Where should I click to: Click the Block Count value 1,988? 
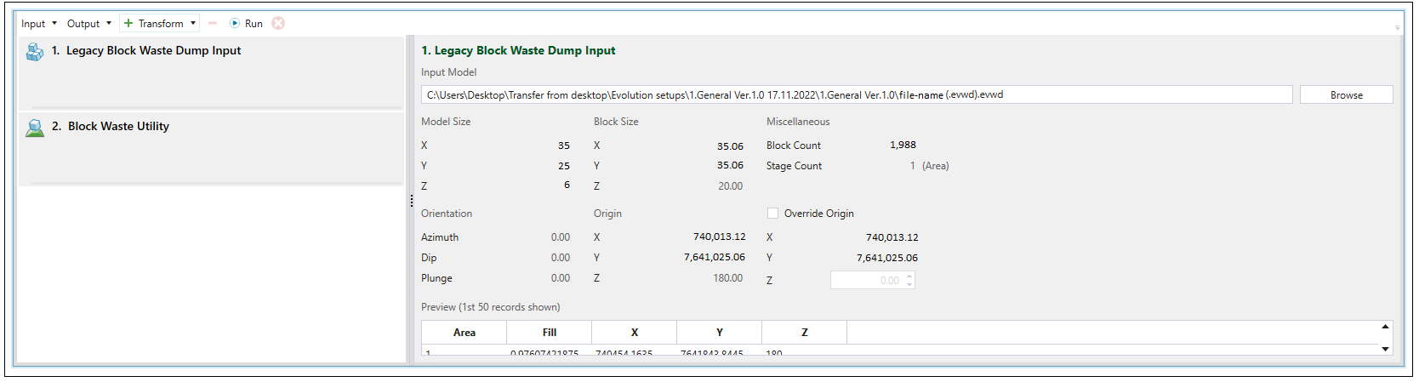click(903, 145)
